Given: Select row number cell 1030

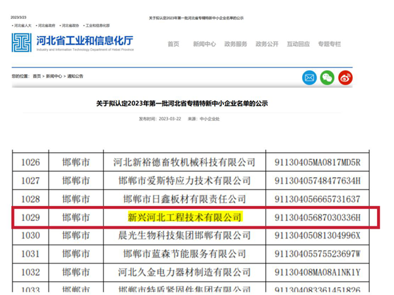Looking at the screenshot, I should pos(30,235).
